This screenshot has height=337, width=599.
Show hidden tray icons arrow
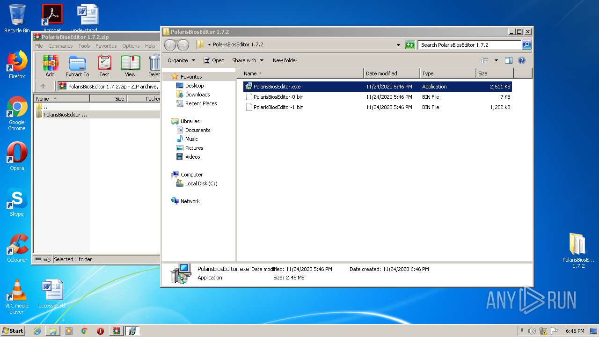coord(522,331)
